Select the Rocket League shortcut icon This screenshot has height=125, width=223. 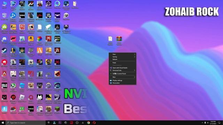point(13,4)
